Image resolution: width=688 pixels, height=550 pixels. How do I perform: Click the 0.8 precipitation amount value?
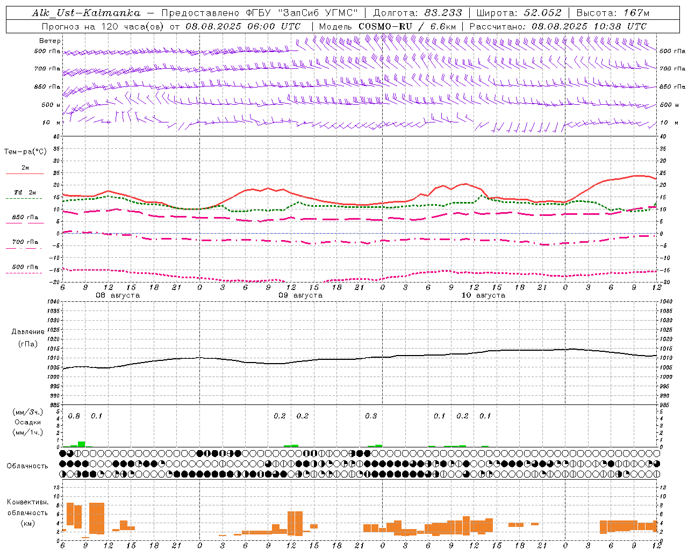(x=74, y=416)
